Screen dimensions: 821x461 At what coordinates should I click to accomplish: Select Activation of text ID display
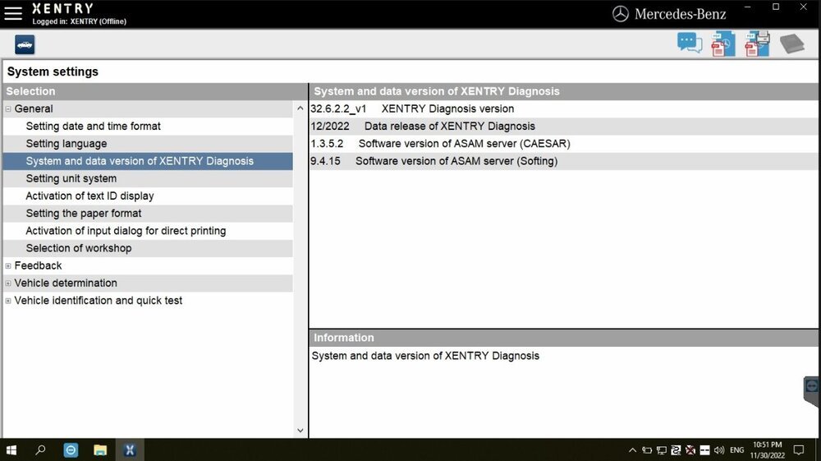(89, 196)
